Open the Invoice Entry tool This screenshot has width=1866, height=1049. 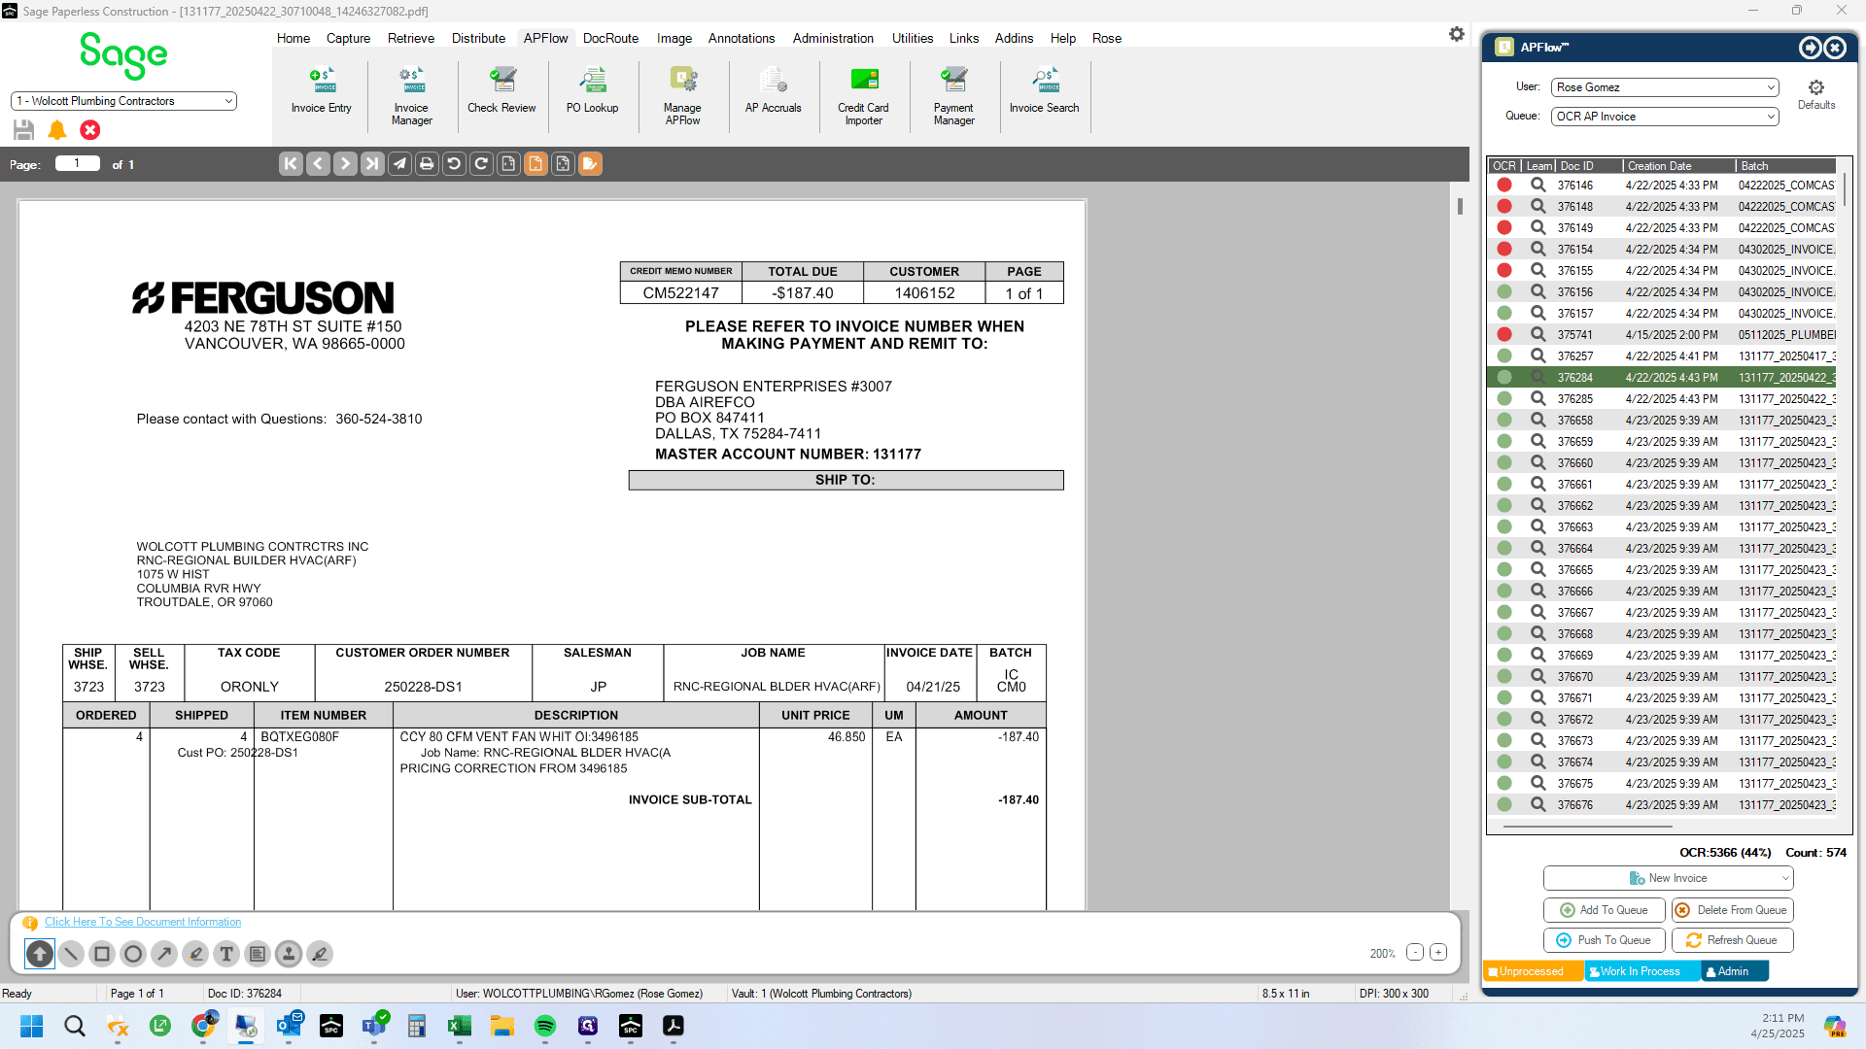point(321,90)
